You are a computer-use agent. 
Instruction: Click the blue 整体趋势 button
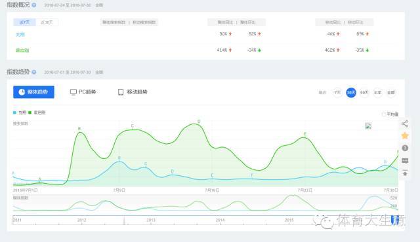pos(33,92)
